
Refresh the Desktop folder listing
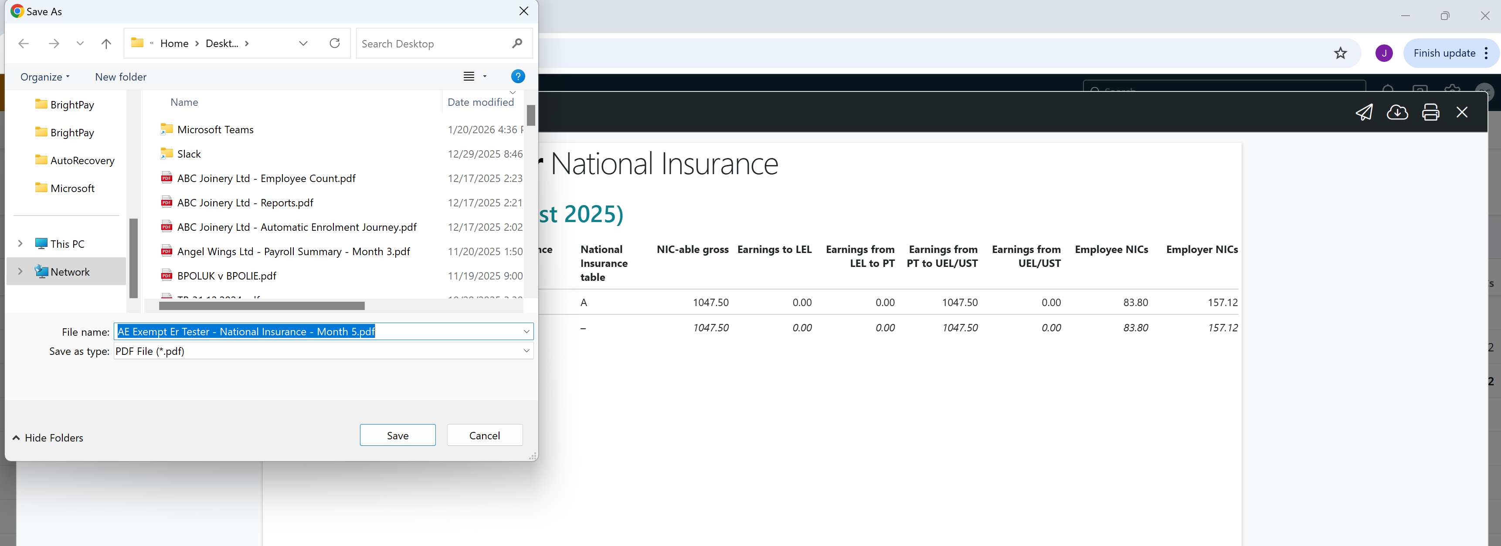(334, 44)
